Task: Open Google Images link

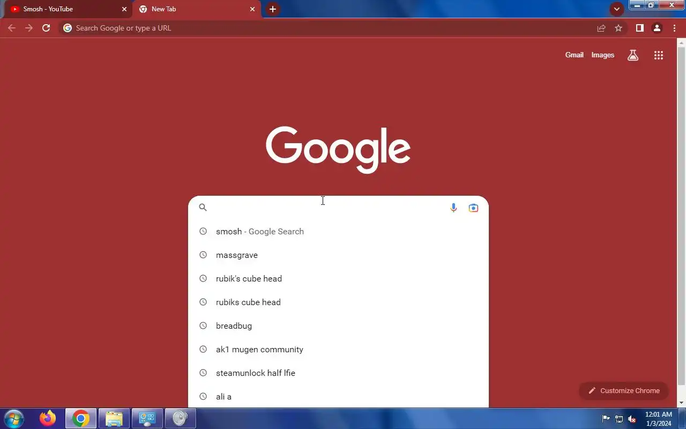Action: (x=603, y=55)
